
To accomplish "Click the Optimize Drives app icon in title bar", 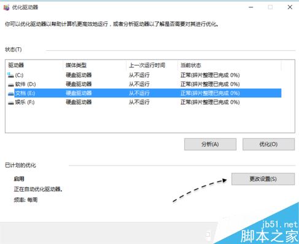I will pos(6,7).
